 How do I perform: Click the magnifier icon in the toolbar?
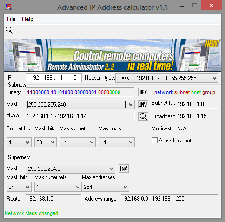point(9,30)
